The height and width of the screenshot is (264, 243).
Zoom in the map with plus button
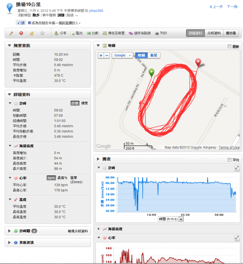tap(101, 55)
